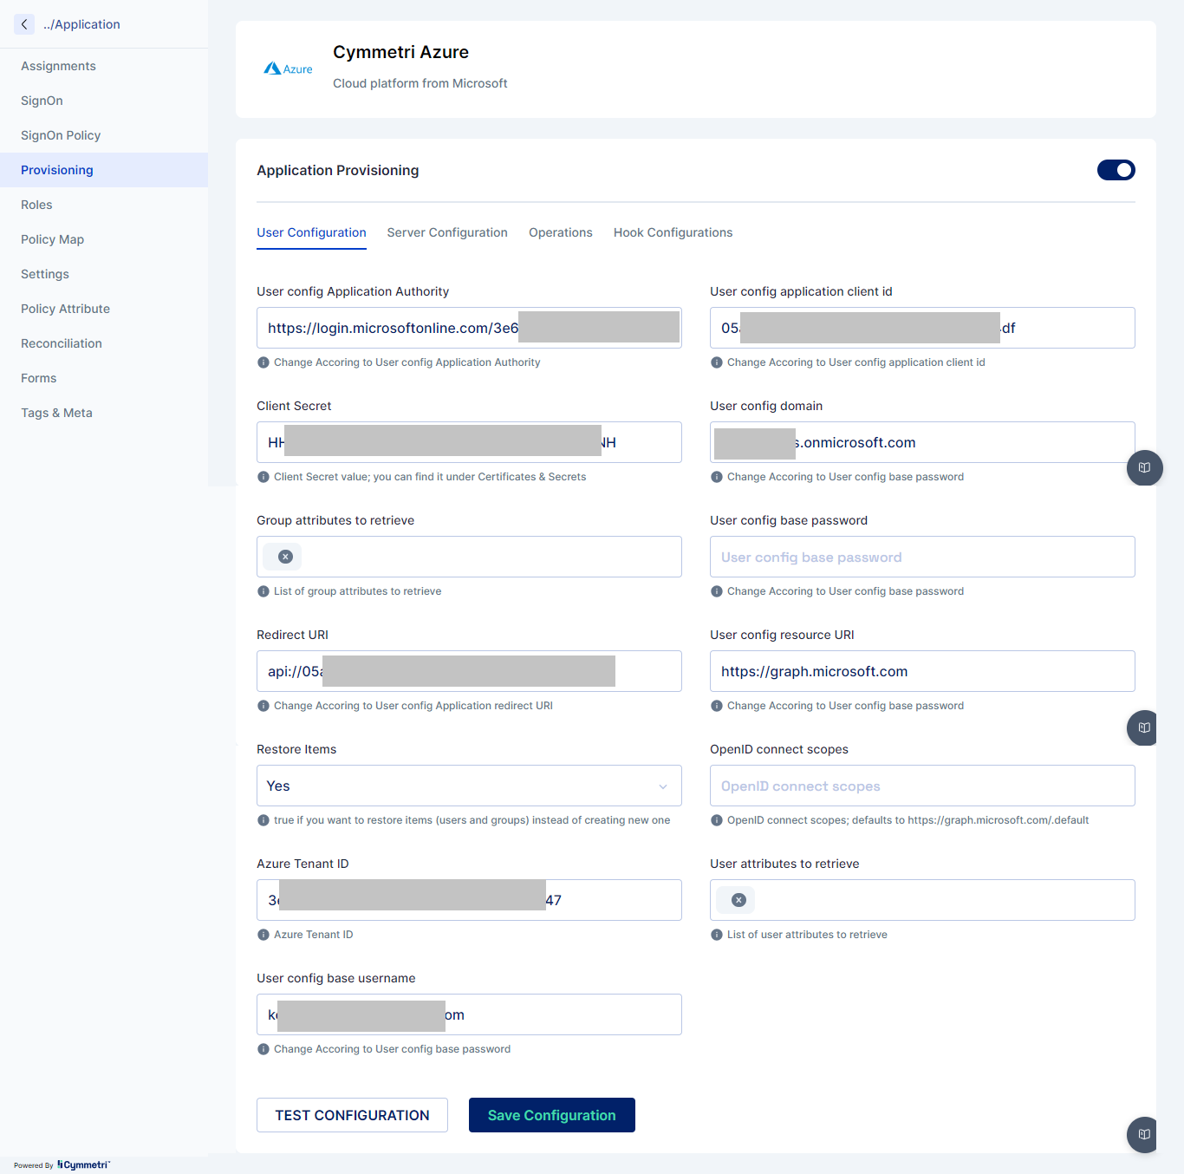
Task: Click the OpenID connect scopes input field
Action: (x=922, y=786)
